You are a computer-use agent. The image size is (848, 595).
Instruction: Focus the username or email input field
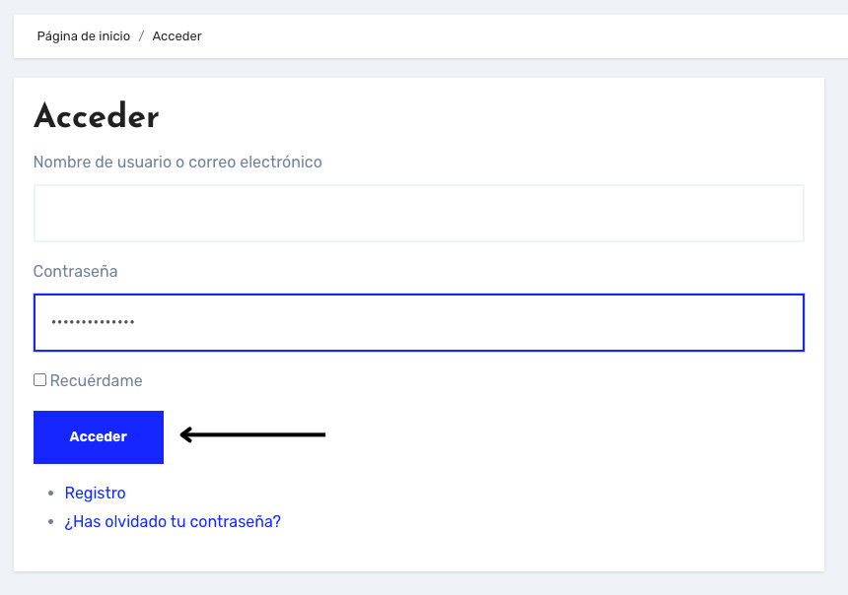(418, 213)
